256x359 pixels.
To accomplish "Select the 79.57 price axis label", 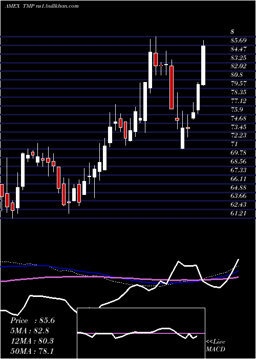I will [239, 83].
